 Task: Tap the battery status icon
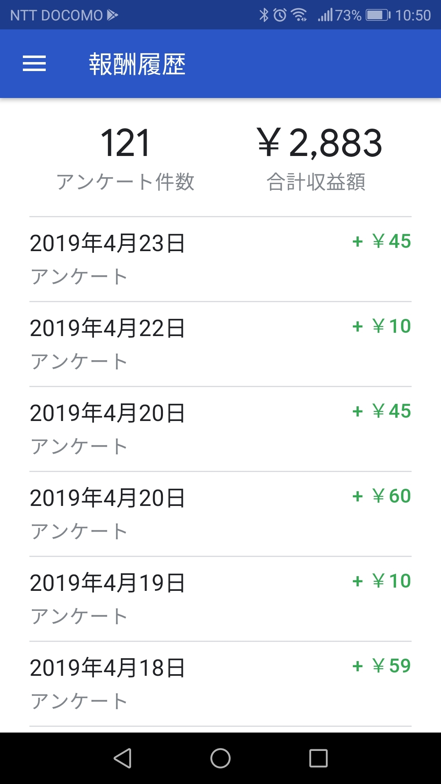378,16
